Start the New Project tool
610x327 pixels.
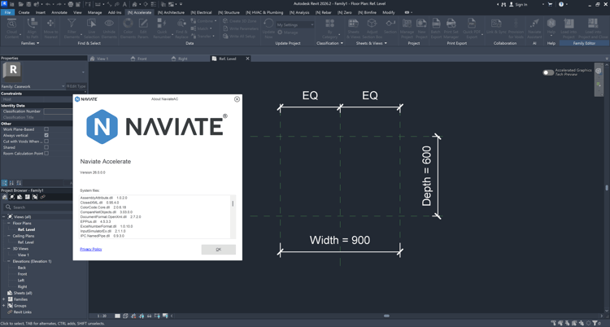pos(421,28)
